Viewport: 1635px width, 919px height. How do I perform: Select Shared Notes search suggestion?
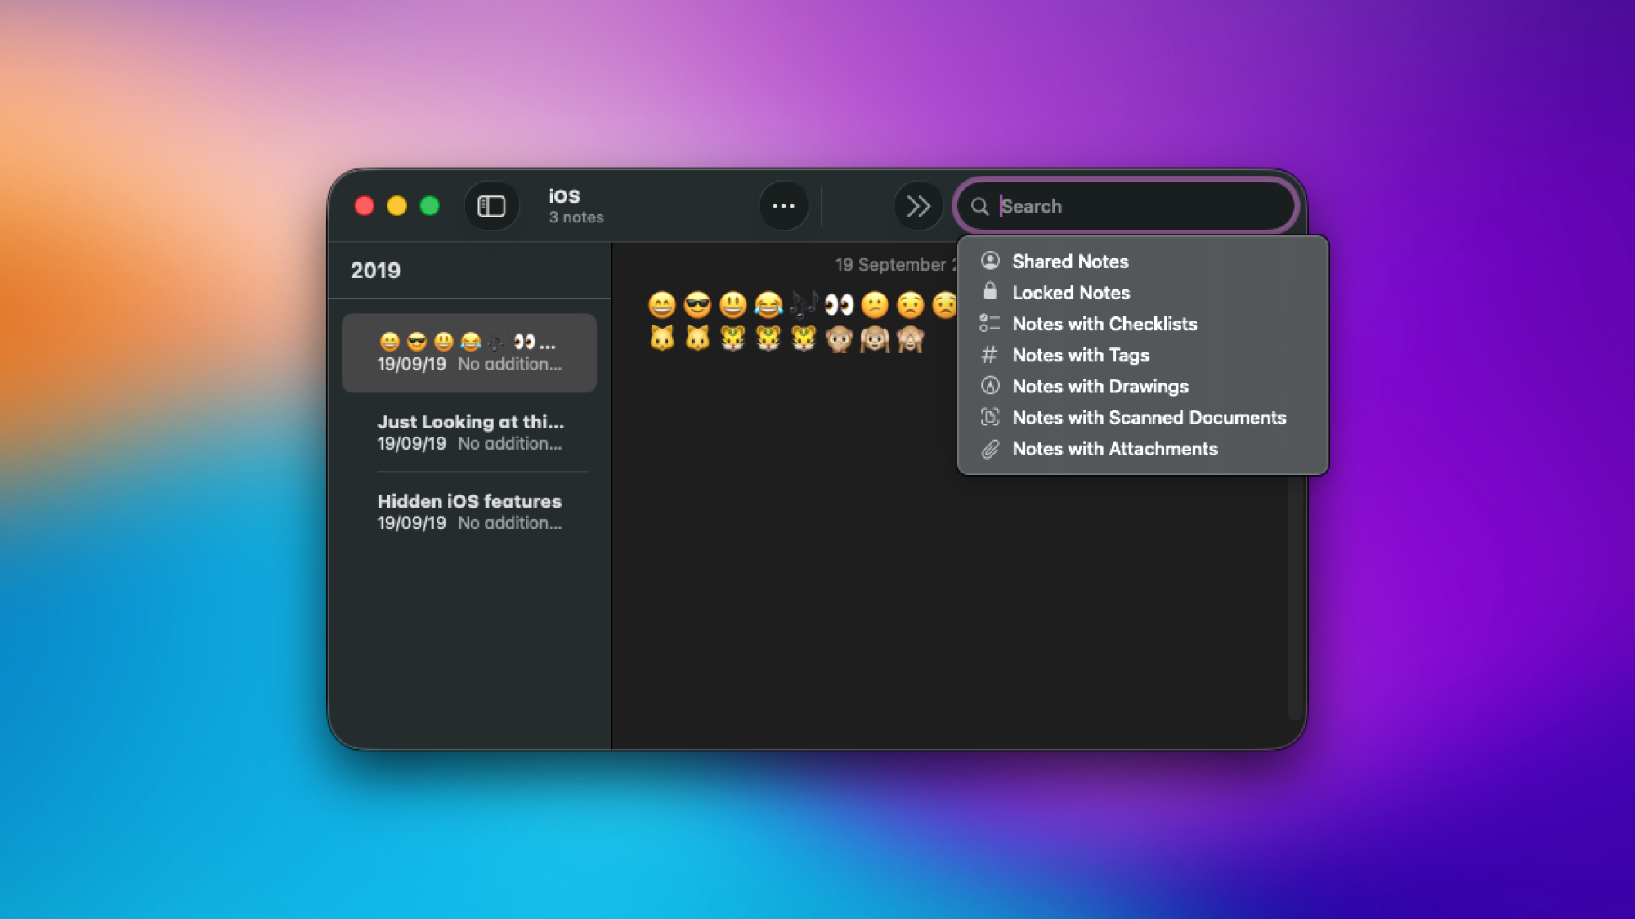point(1142,262)
